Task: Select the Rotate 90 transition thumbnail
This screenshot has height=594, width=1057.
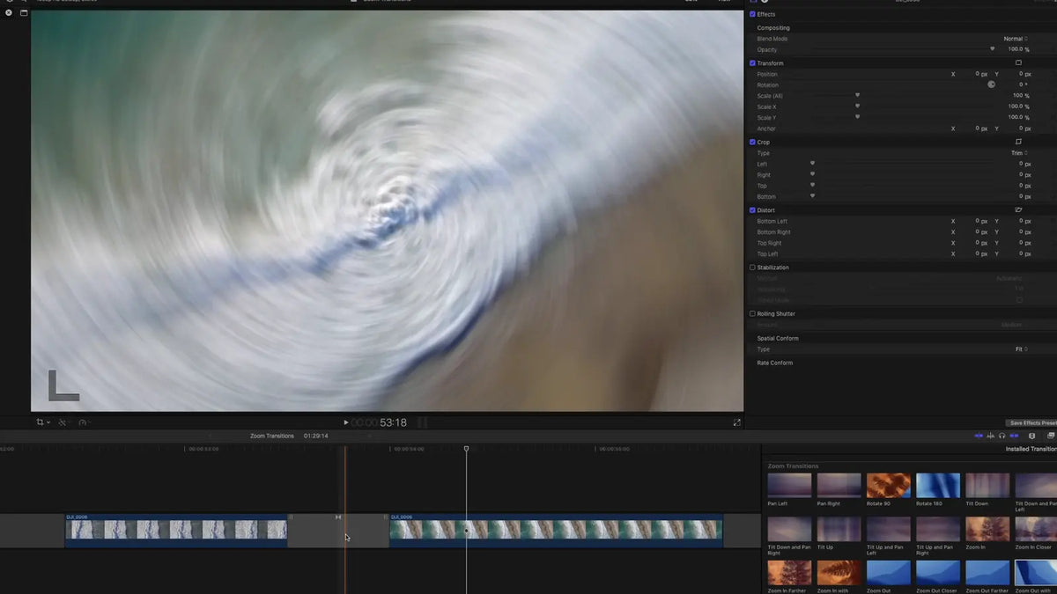Action: [888, 486]
